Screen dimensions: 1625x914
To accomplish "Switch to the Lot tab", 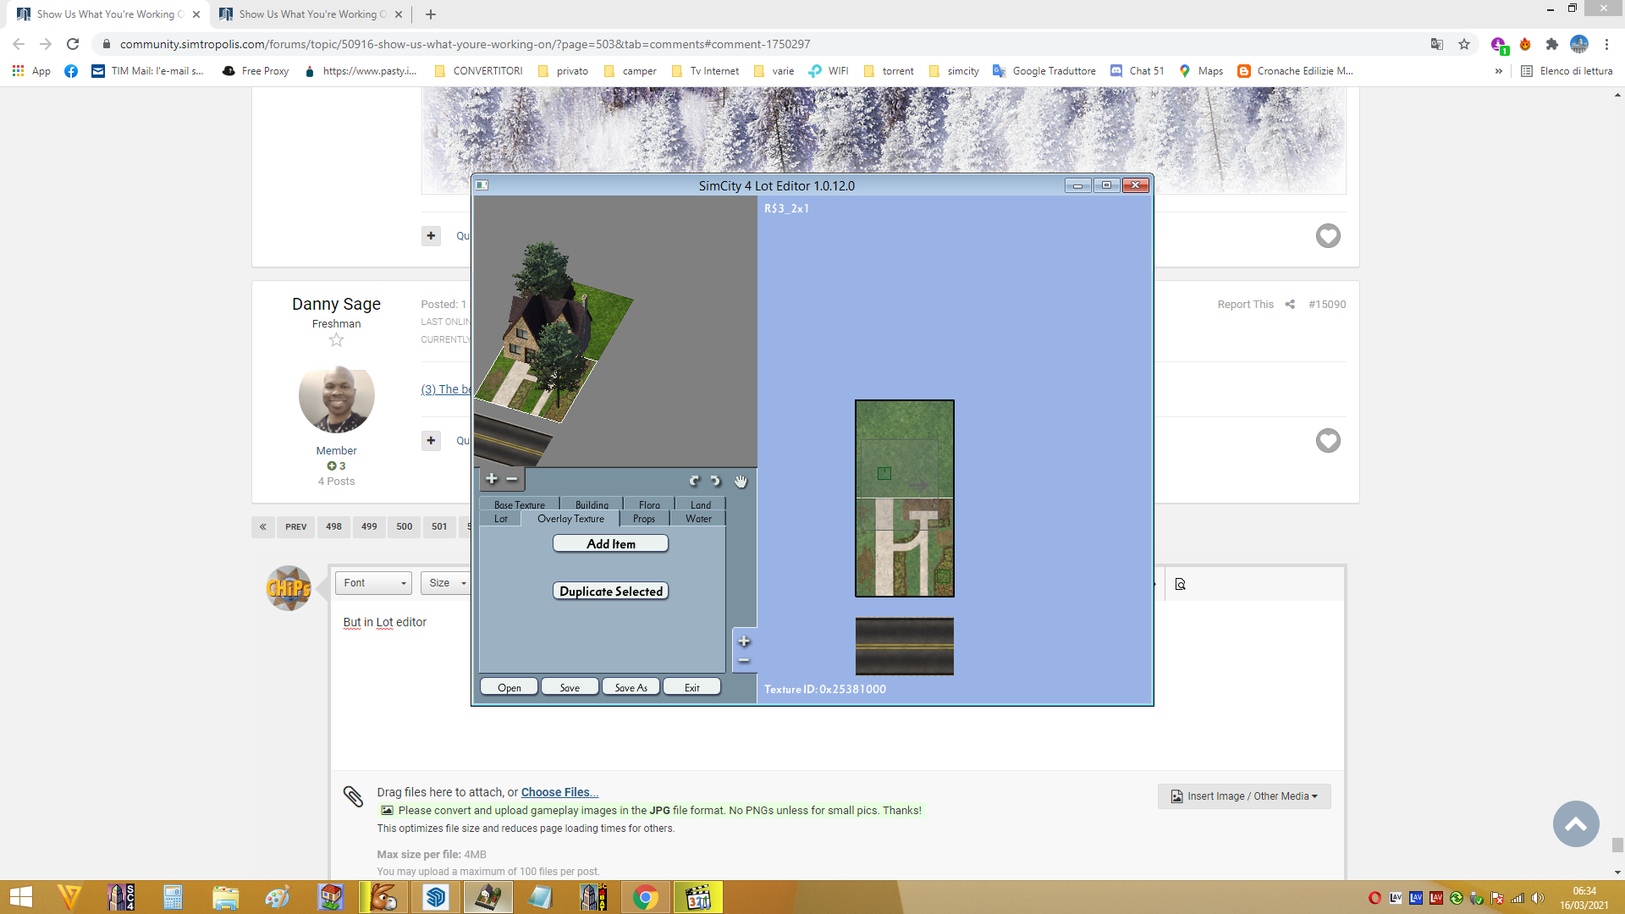I will pos(501,519).
